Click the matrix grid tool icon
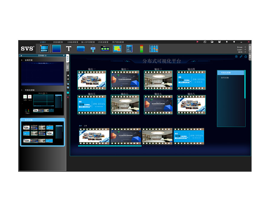The height and width of the screenshot is (202, 269). click(154, 48)
